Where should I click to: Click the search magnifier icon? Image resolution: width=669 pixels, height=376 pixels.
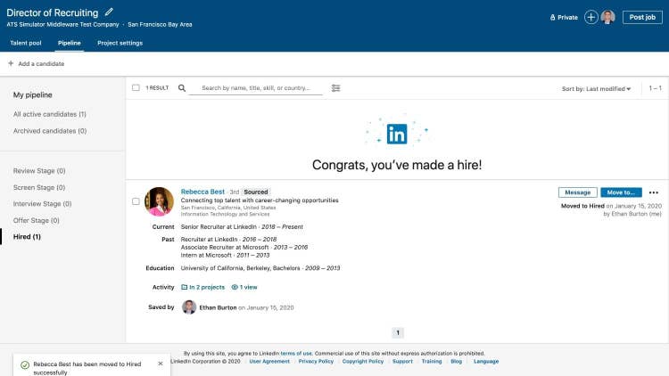click(182, 88)
